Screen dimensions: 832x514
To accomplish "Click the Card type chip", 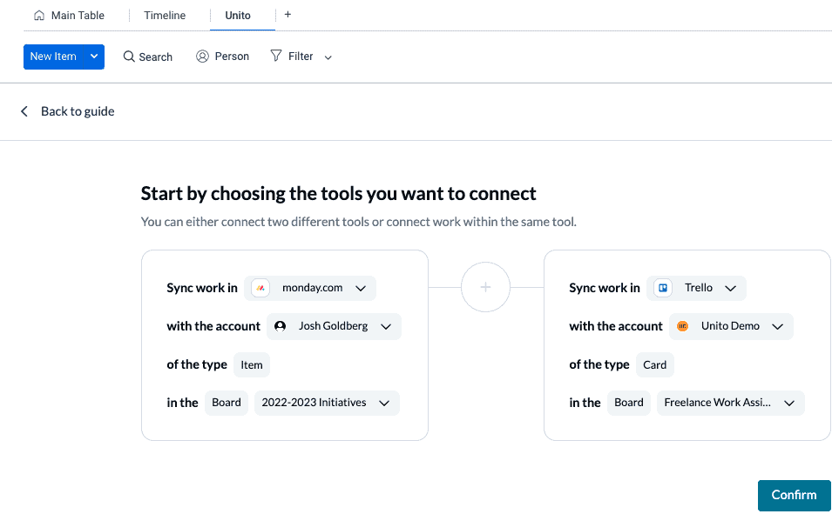I will (x=655, y=364).
